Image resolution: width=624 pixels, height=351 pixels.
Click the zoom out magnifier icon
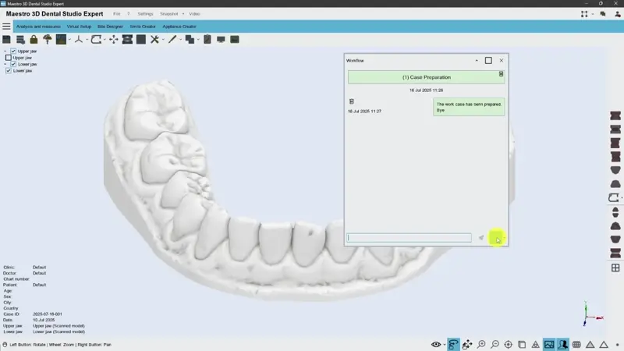point(495,344)
